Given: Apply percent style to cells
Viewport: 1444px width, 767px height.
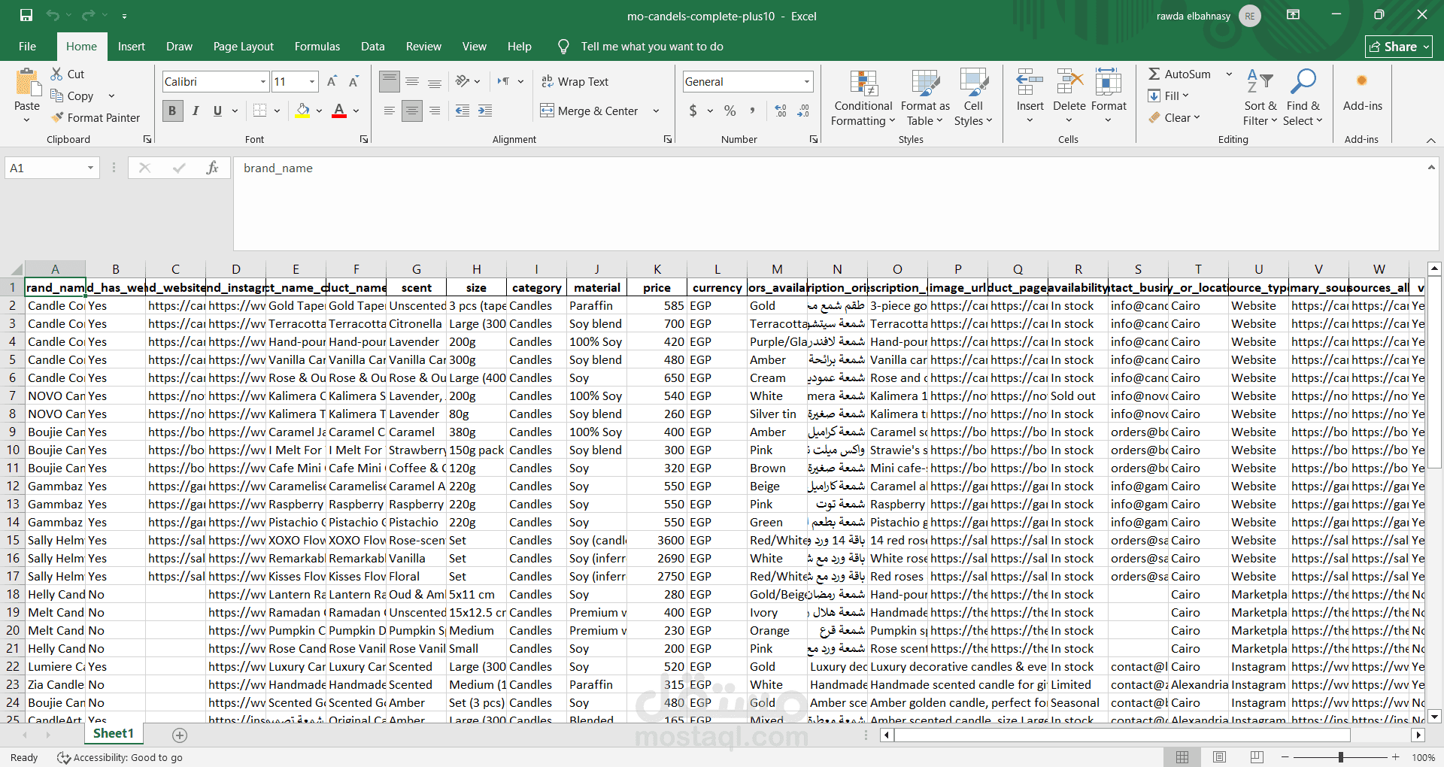Looking at the screenshot, I should [730, 111].
